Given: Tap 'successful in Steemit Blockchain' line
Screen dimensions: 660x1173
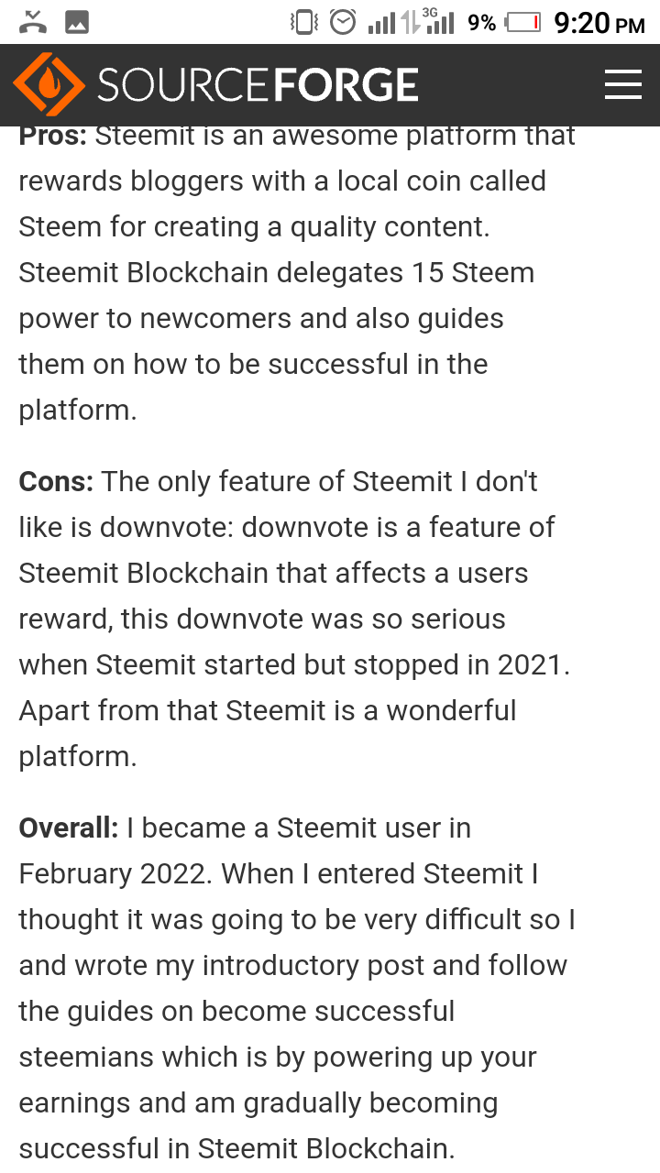Looking at the screenshot, I should pyautogui.click(x=236, y=1148).
